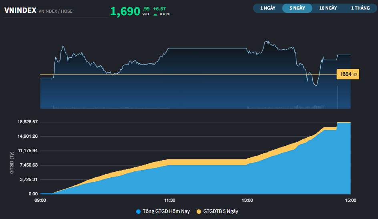Click the +6.67 point change value
Screen dimensions: 378x219
point(159,8)
